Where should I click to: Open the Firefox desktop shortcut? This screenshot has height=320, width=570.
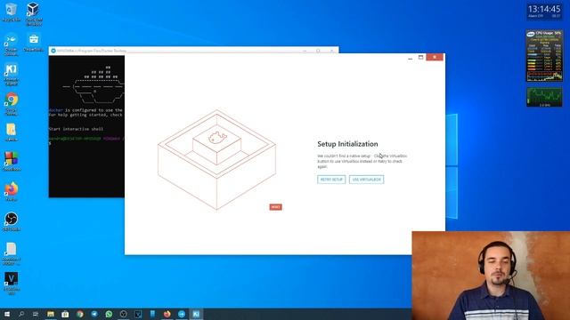click(x=11, y=192)
